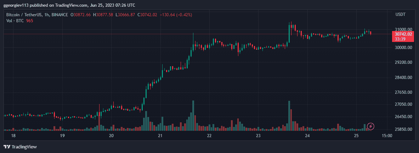Screen dimensions: 419x153
Task: Click the pink lightning bolt icon
Action: pos(371,126)
